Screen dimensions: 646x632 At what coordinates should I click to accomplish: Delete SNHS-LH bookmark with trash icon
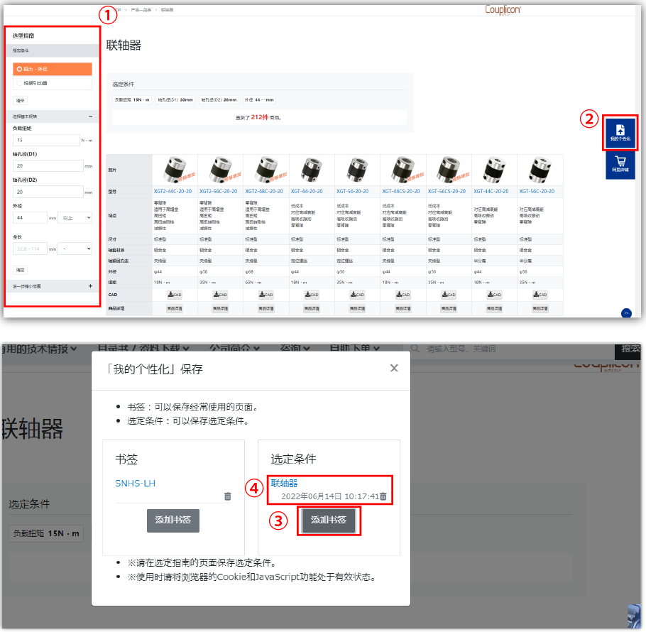(227, 496)
